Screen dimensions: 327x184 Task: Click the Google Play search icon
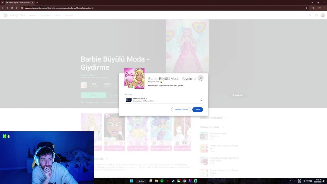pos(310,15)
